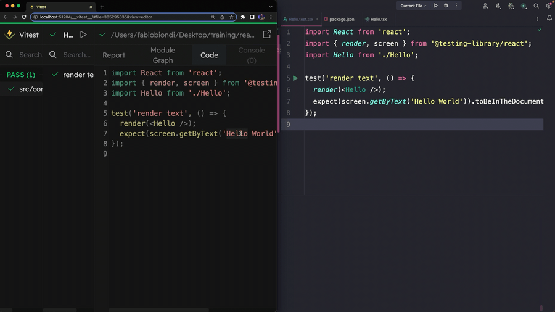
Task: Open the Console (0) tab
Action: (252, 55)
